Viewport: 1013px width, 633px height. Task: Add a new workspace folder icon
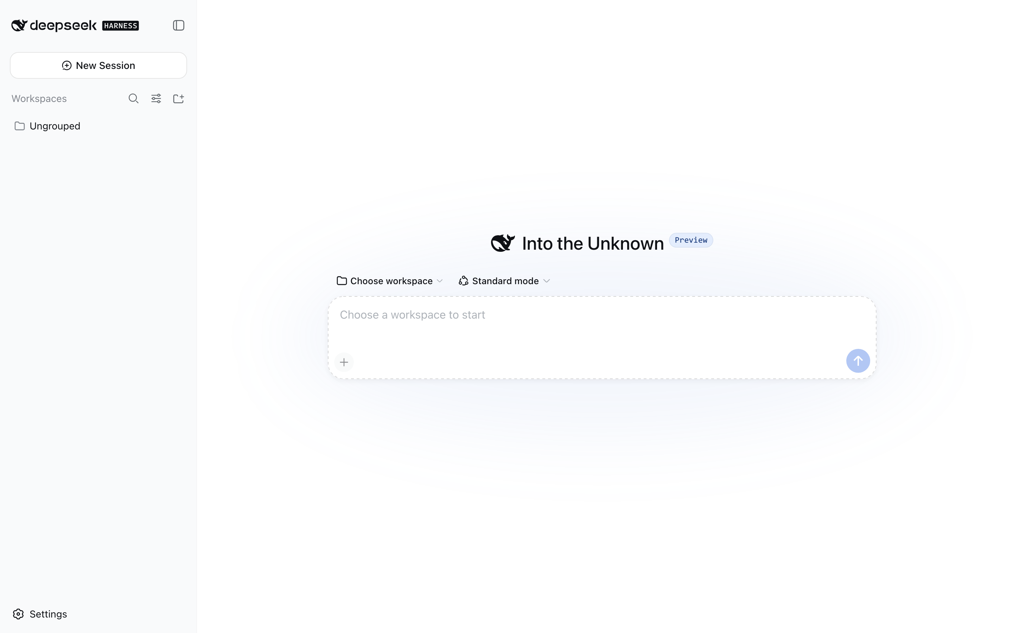179,98
